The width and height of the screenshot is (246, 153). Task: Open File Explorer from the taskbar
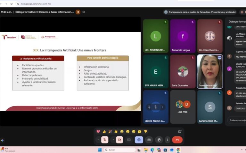click(146, 150)
